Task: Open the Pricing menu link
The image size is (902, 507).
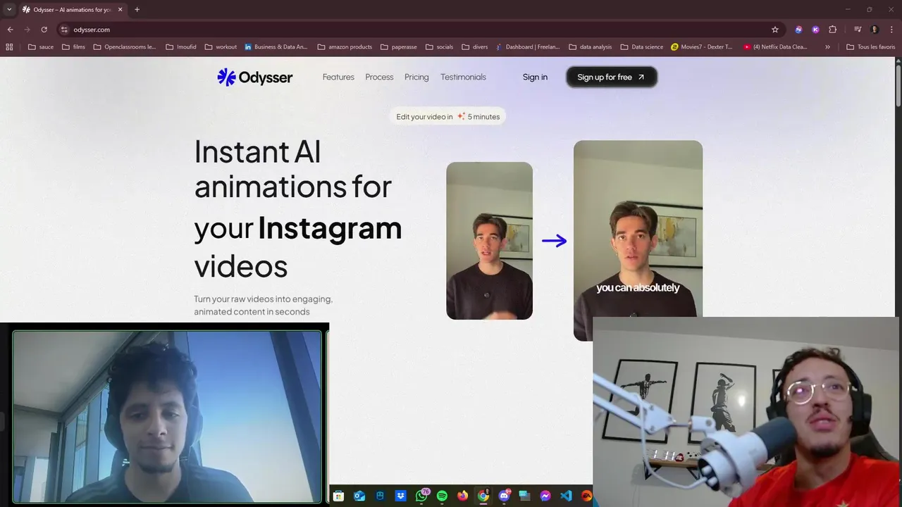Action: point(416,77)
